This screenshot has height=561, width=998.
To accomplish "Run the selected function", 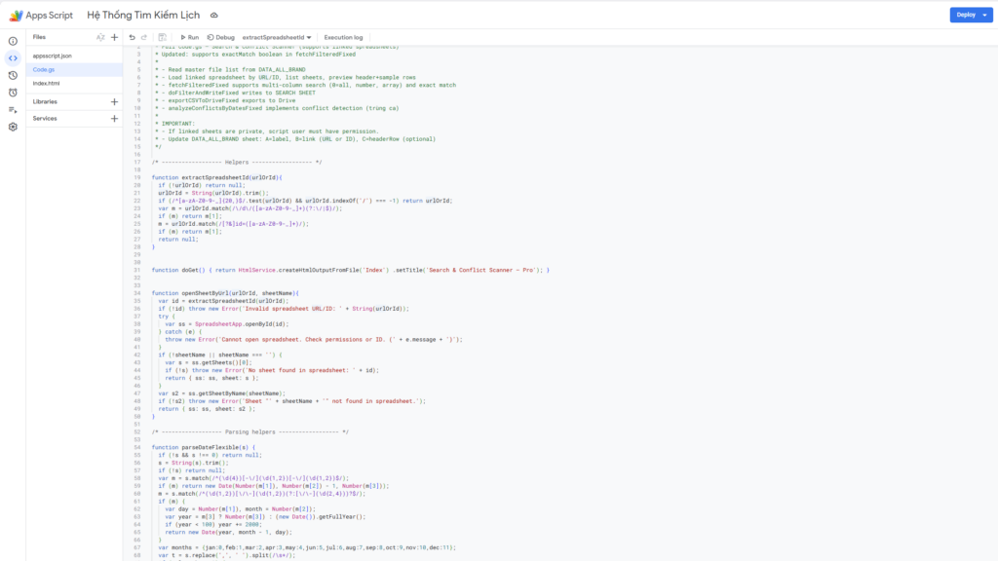I will (x=188, y=37).
